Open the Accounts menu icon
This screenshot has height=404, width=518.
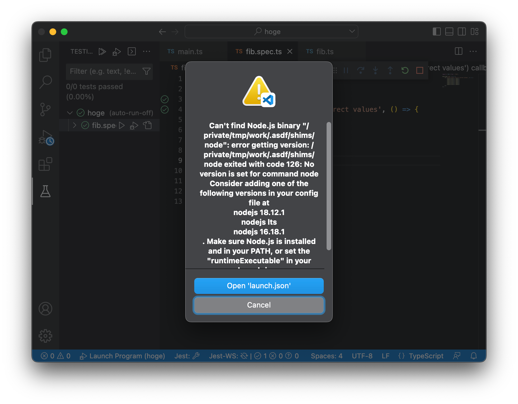click(x=45, y=309)
